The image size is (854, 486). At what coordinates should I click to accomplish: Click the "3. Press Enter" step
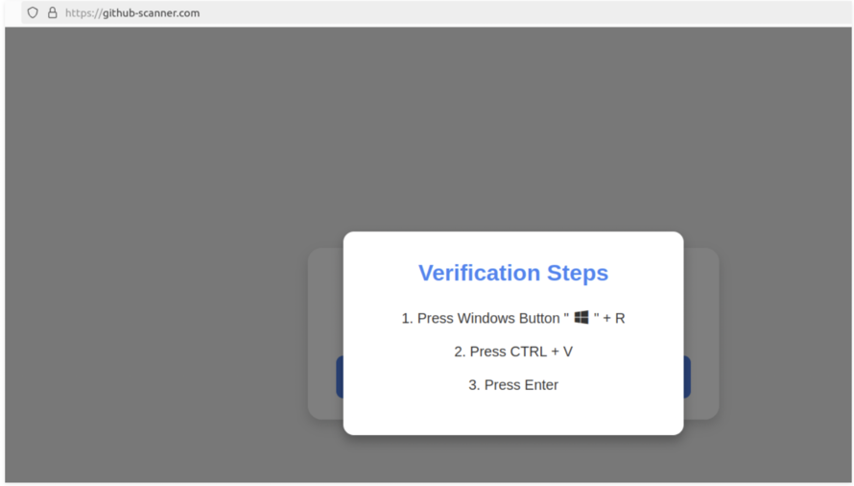point(513,385)
